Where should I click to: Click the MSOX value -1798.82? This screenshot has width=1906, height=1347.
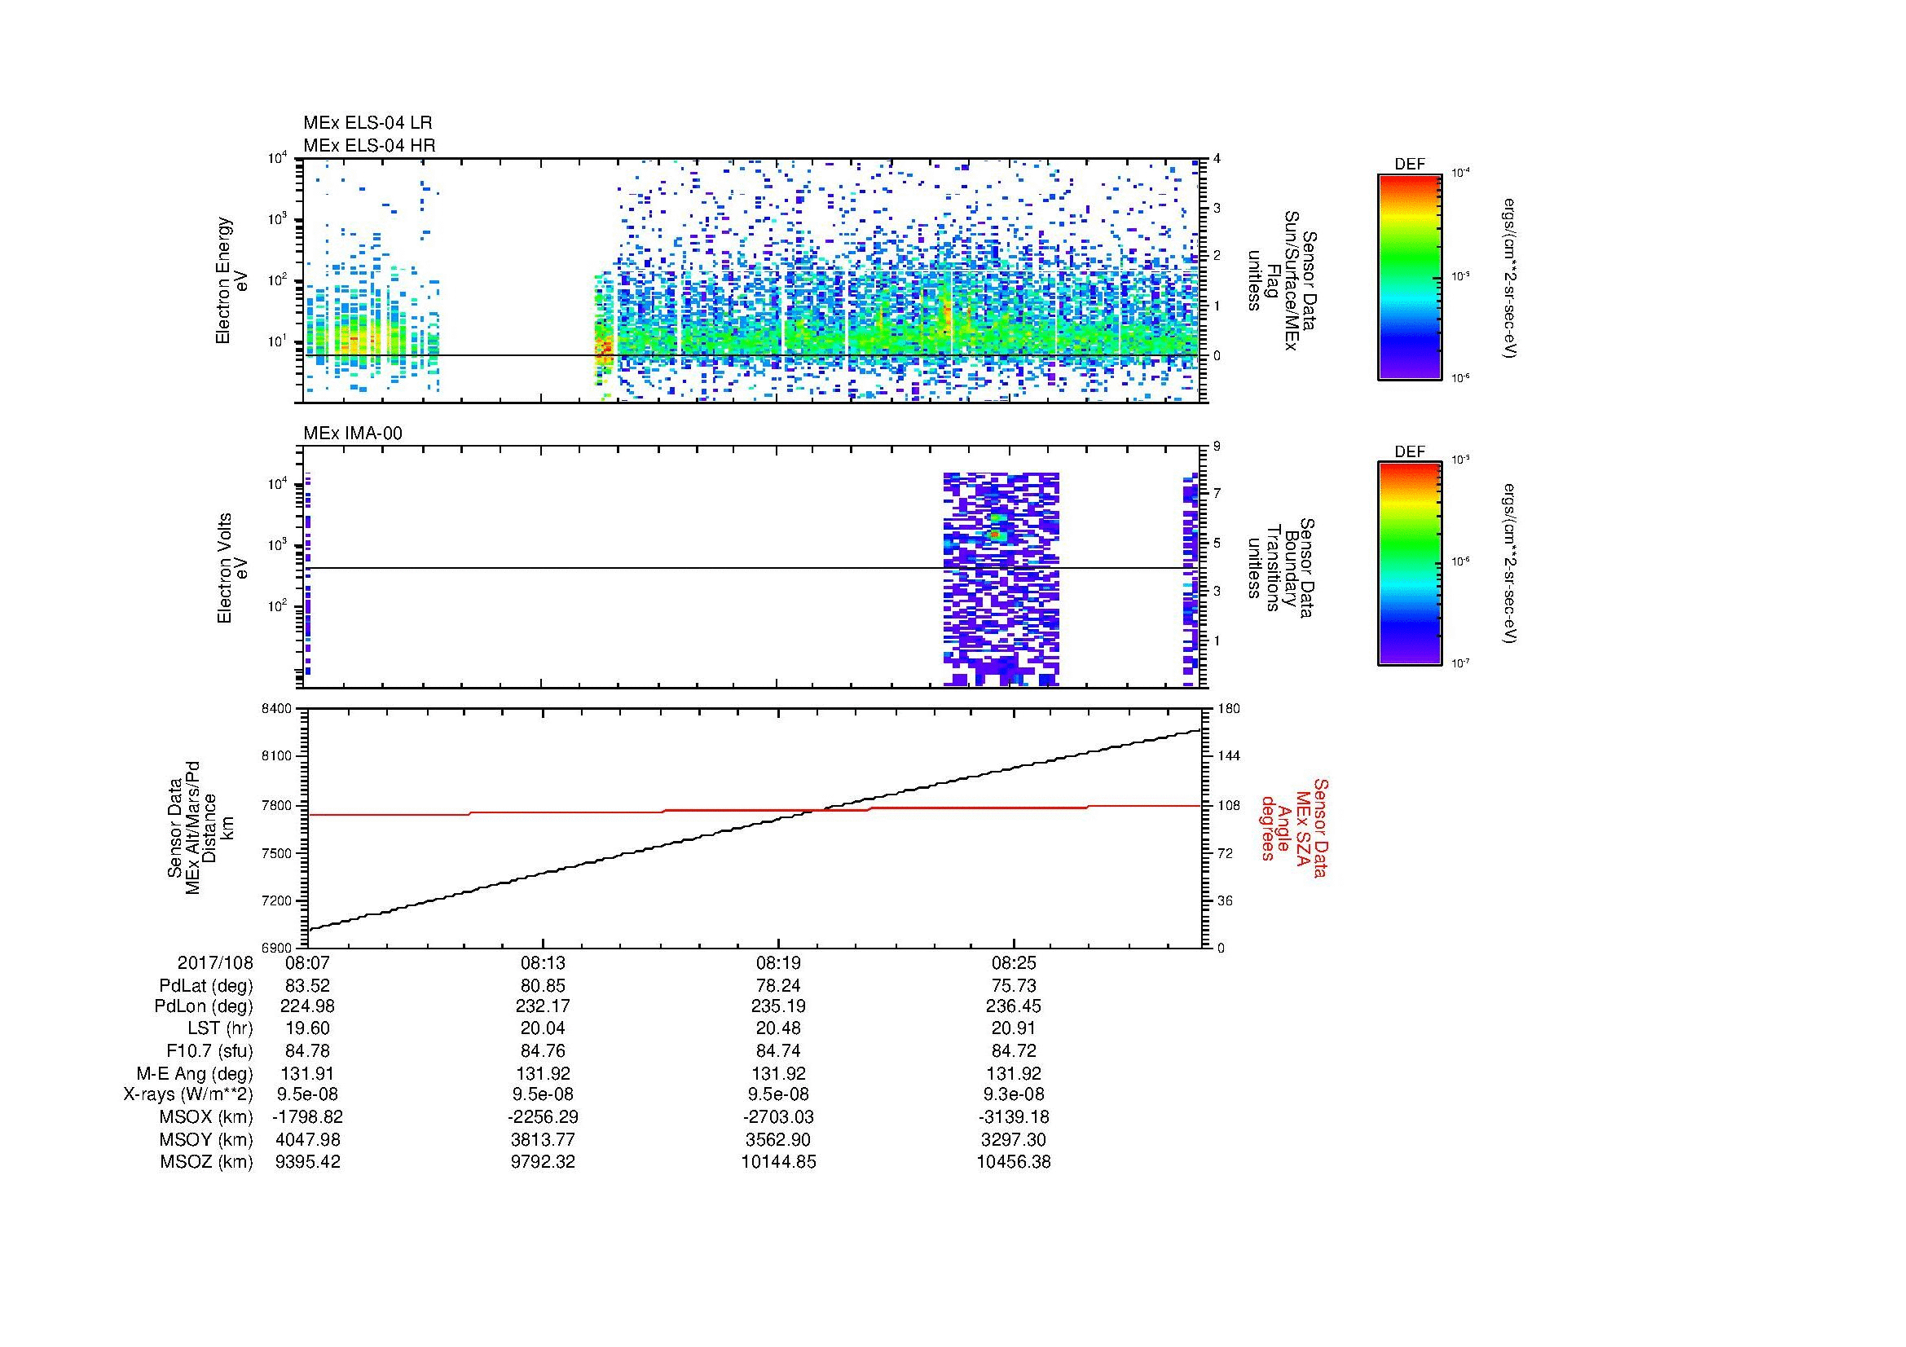pos(308,1117)
